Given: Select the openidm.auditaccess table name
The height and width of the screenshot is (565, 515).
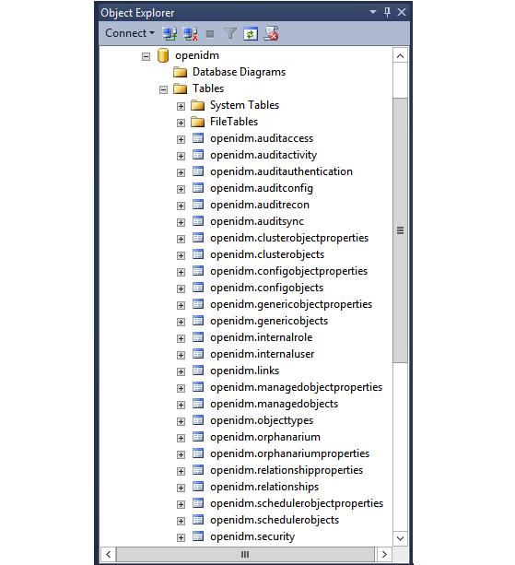Looking at the screenshot, I should pyautogui.click(x=262, y=138).
